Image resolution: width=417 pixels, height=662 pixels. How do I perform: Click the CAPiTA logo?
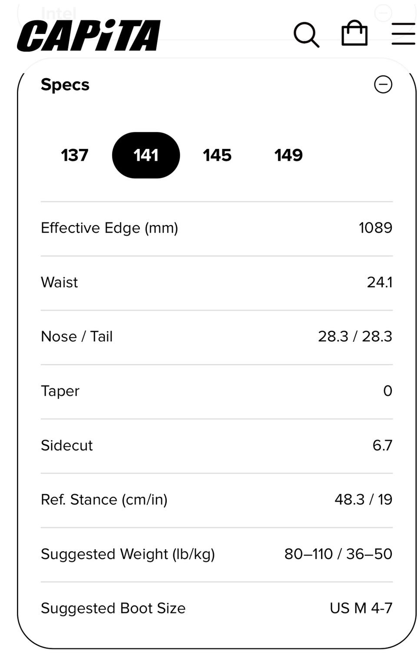[x=89, y=36]
